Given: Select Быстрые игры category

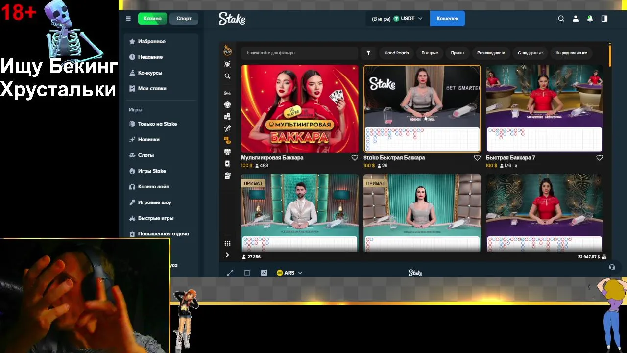Looking at the screenshot, I should (x=162, y=218).
